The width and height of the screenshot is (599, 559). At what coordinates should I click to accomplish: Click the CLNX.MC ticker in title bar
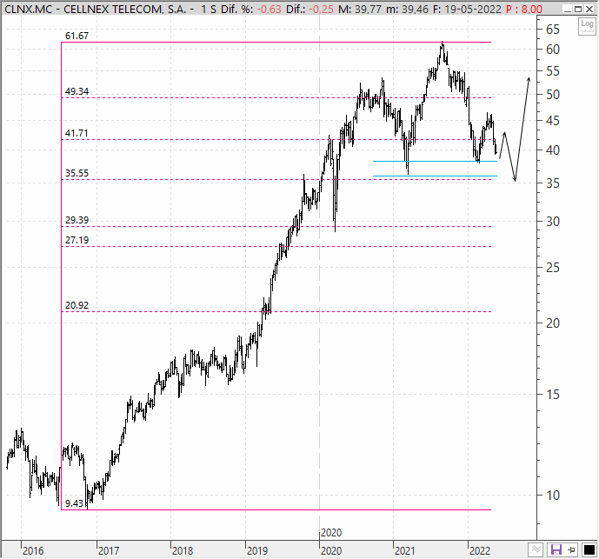[x=28, y=9]
